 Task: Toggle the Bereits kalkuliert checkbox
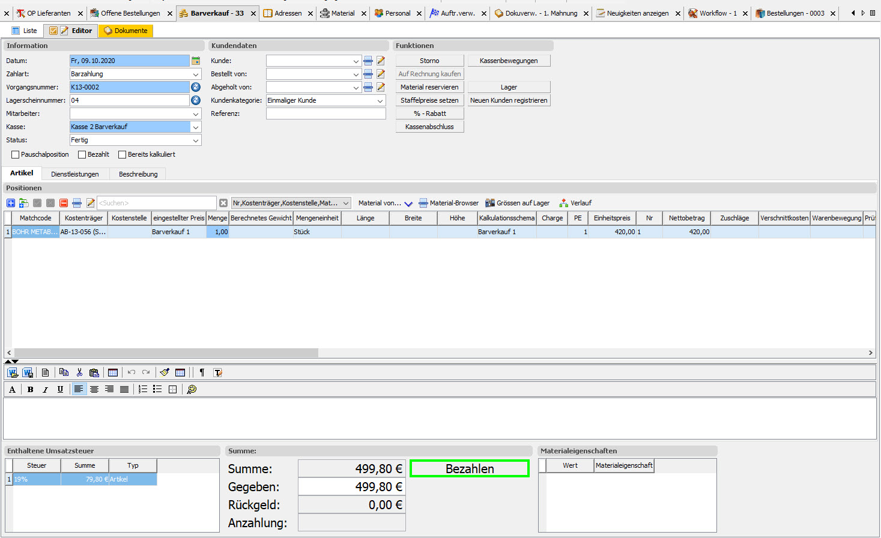click(x=123, y=155)
